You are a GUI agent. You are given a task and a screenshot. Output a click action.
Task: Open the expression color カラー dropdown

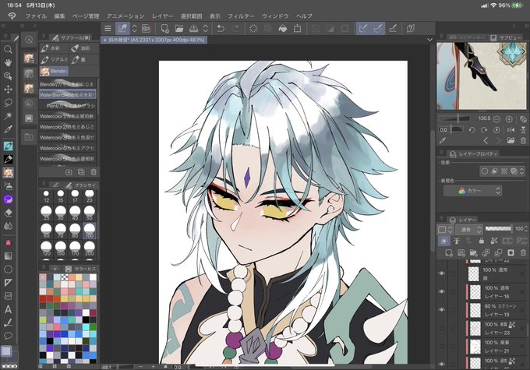click(x=472, y=191)
